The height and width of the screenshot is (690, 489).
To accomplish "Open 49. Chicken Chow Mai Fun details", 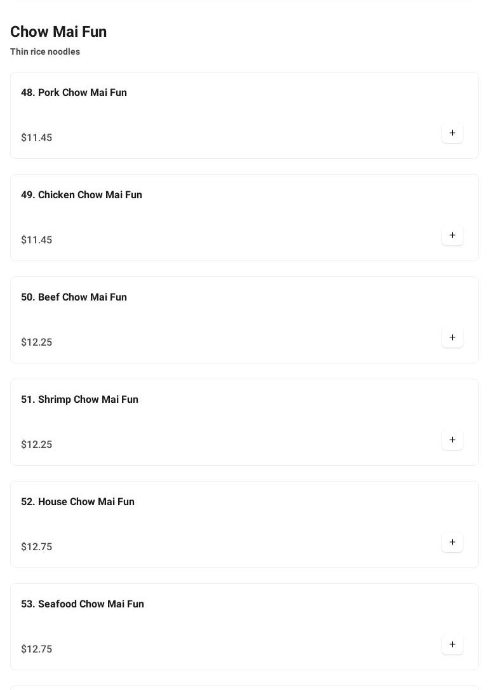I will click(x=81, y=195).
